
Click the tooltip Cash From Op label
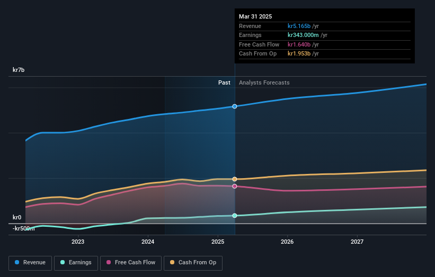point(258,54)
